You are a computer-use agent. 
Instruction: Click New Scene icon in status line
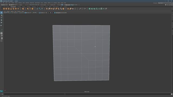point(10,5)
